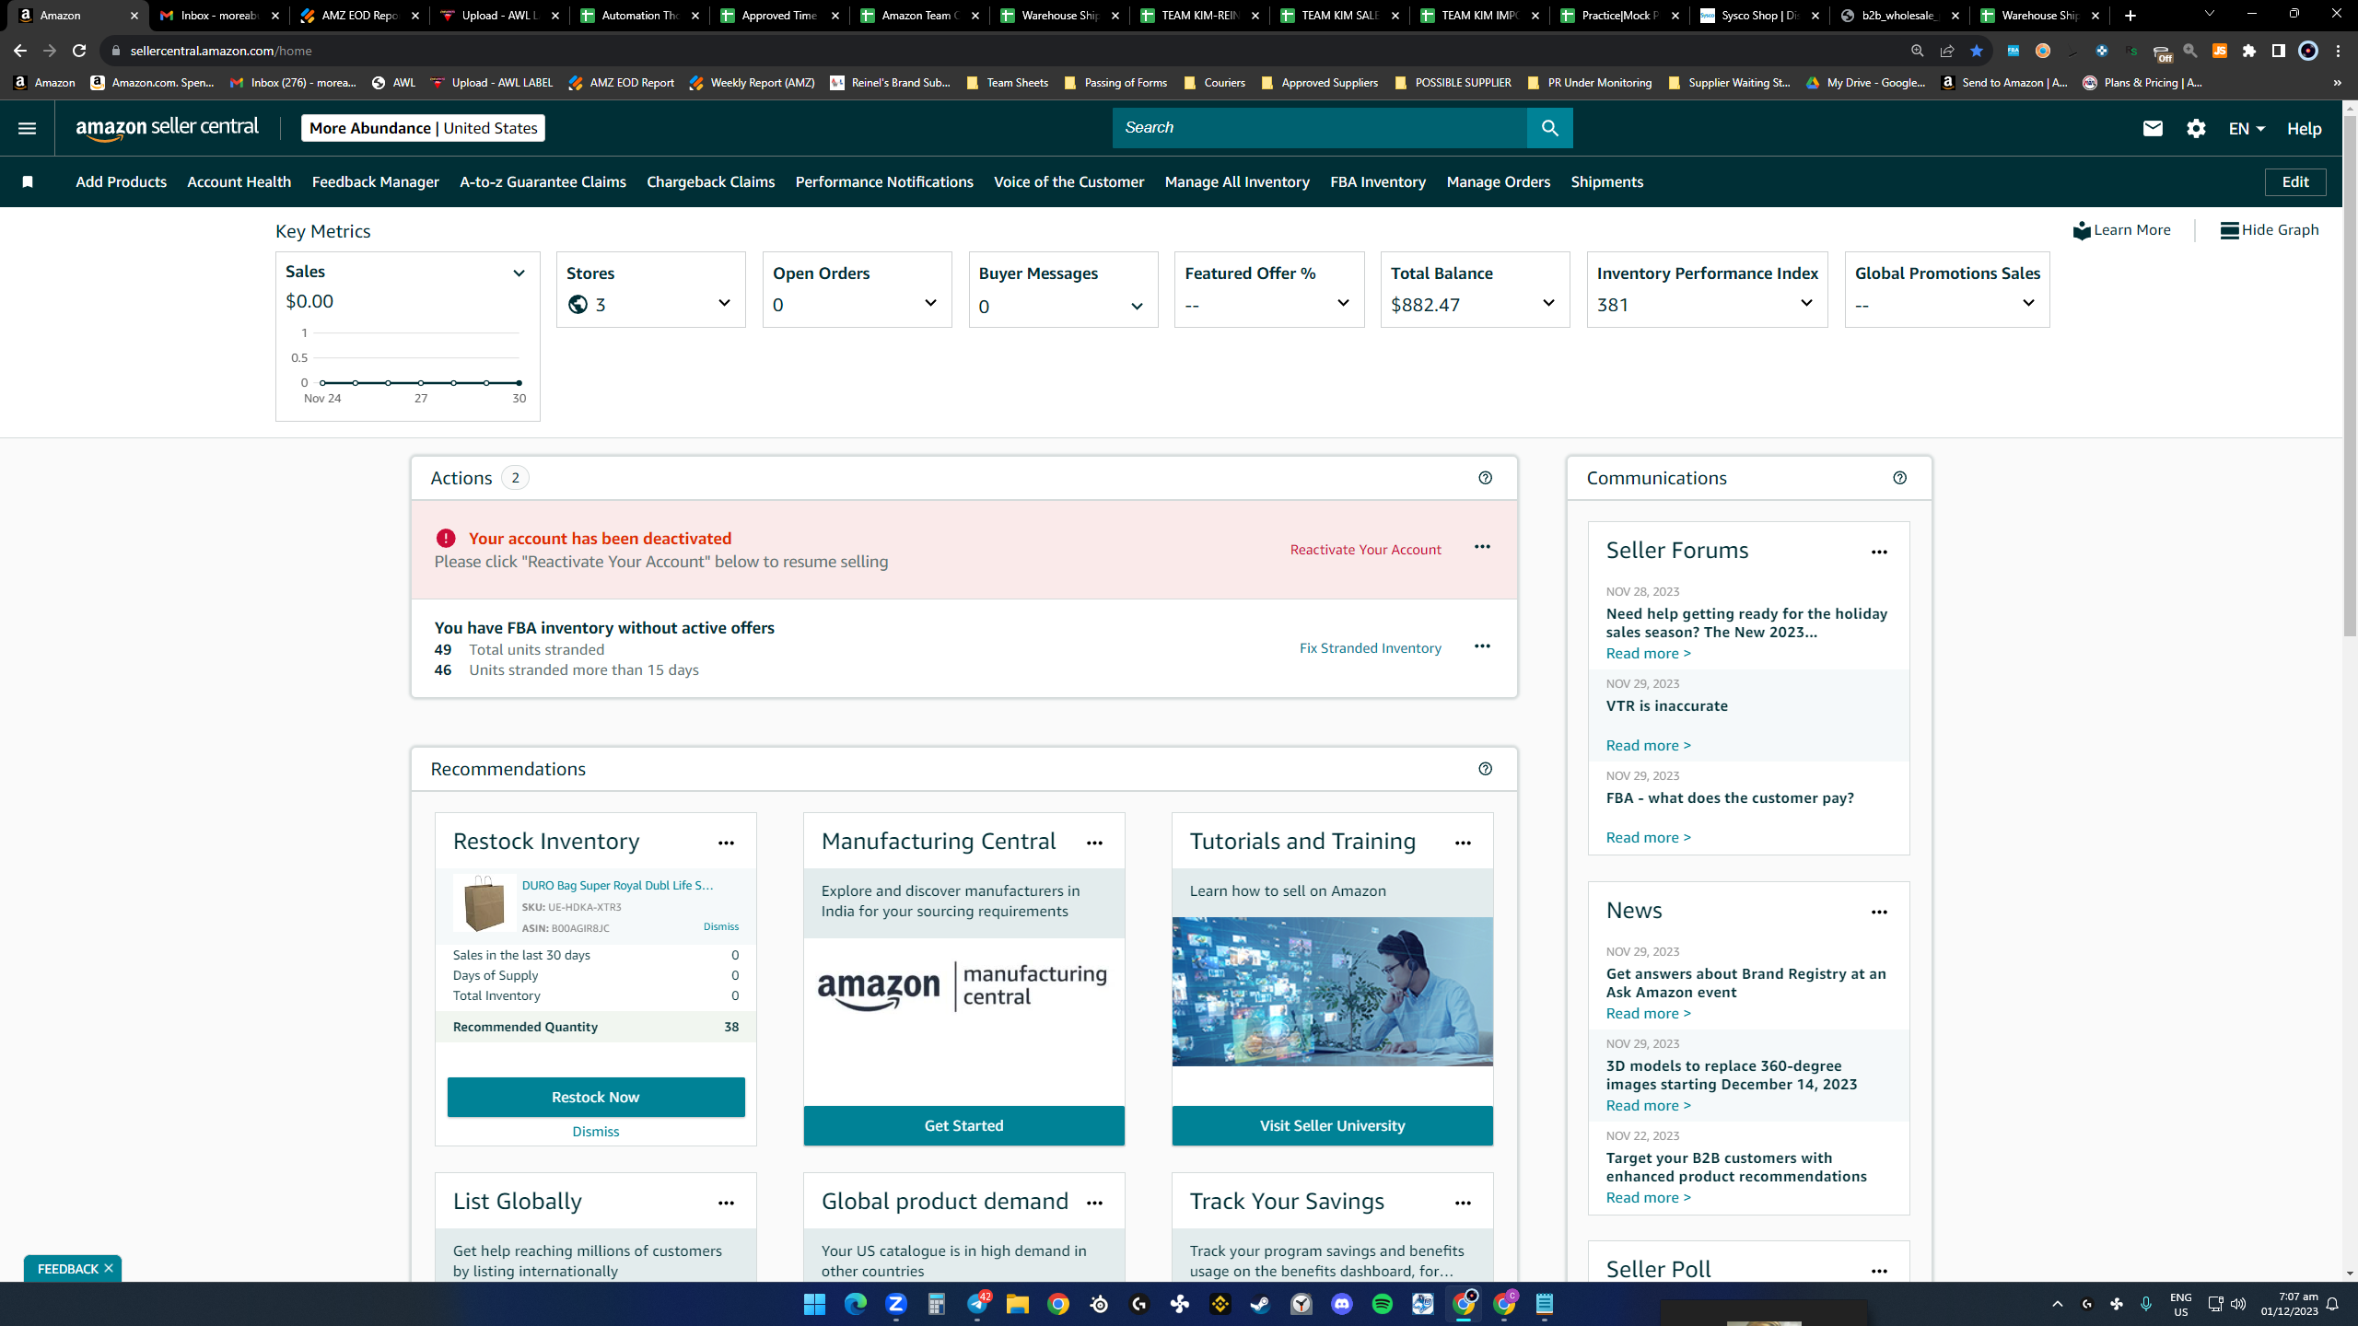Switch to the AMZ EOD Report browser tab

pyautogui.click(x=360, y=16)
